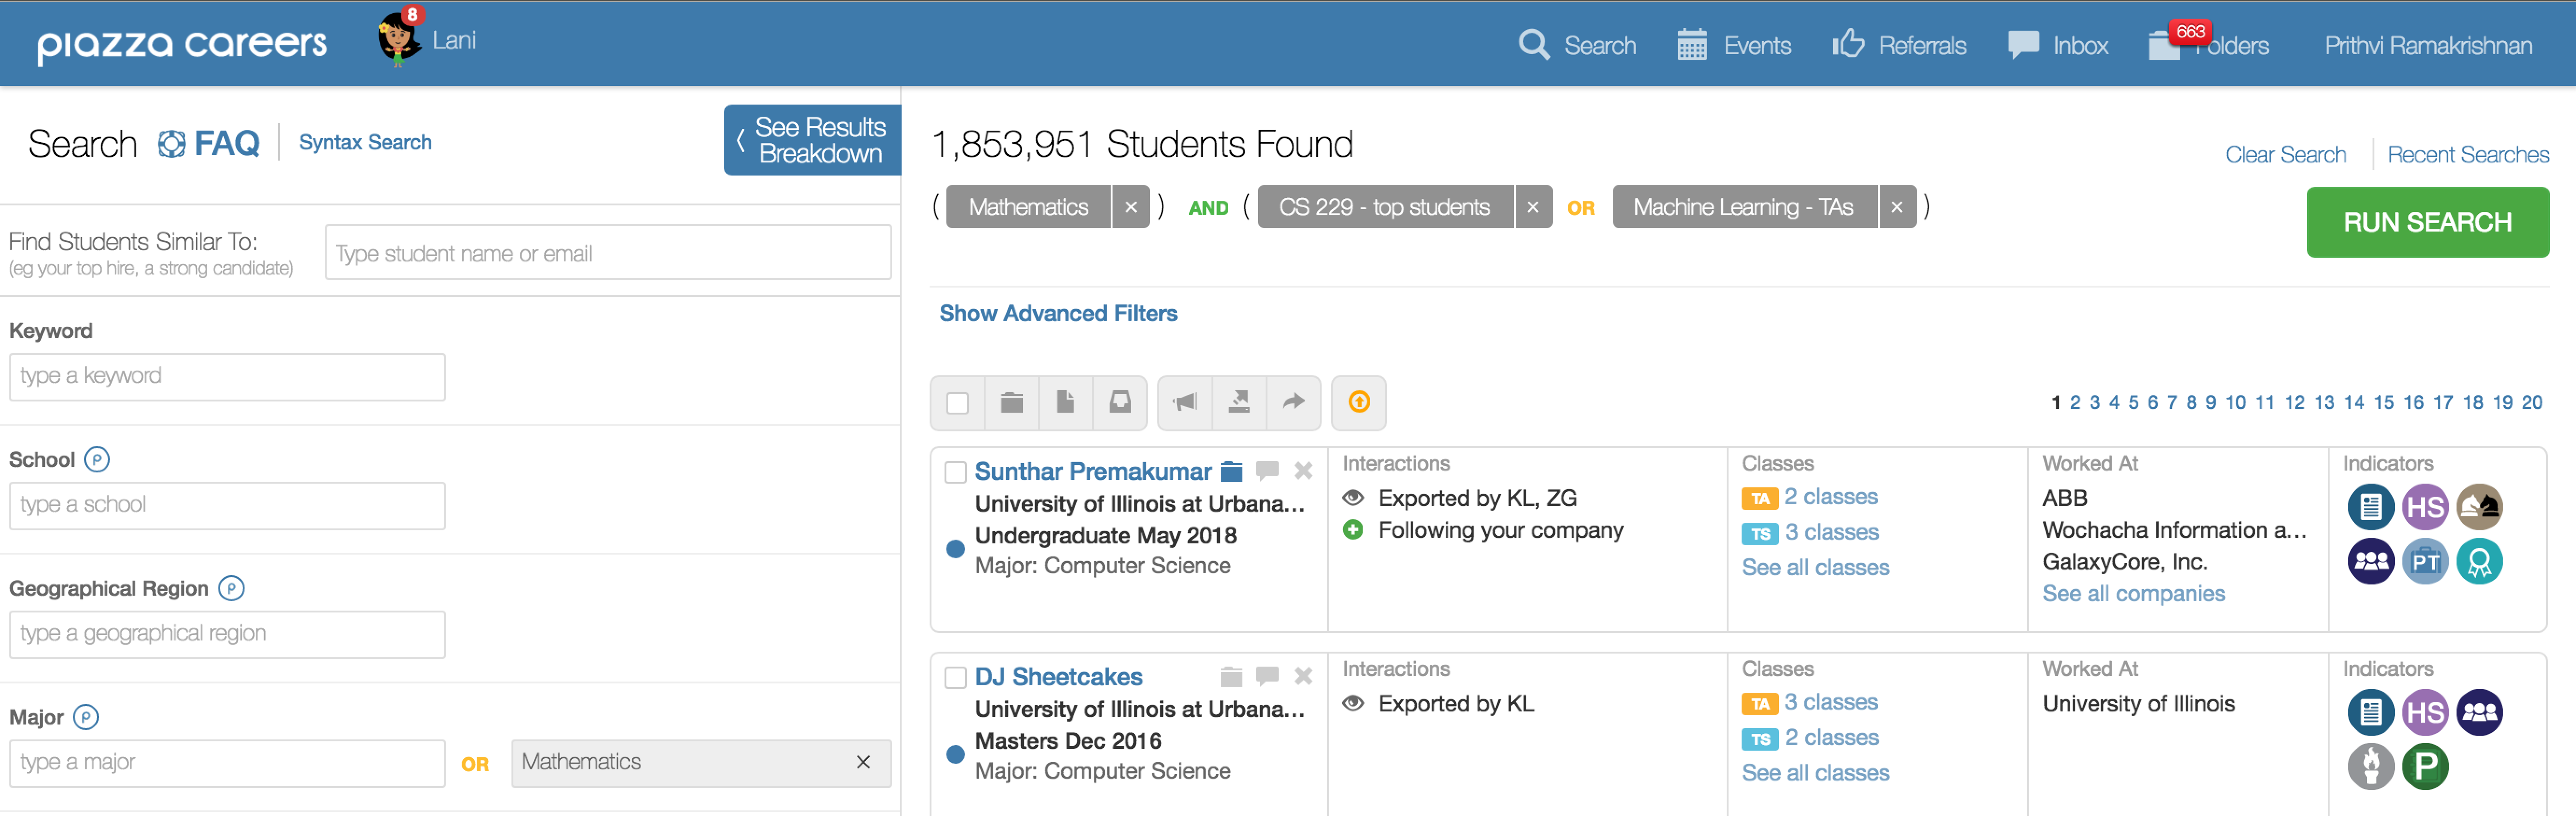This screenshot has width=2576, height=816.
Task: Open the HS indicator badge for Sunthar Premakumar
Action: point(2424,507)
